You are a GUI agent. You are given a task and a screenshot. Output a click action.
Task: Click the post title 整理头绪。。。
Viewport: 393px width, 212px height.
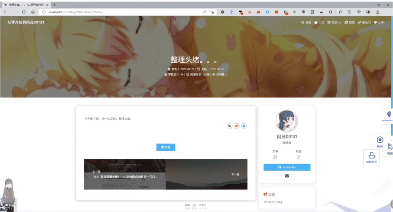coord(193,60)
